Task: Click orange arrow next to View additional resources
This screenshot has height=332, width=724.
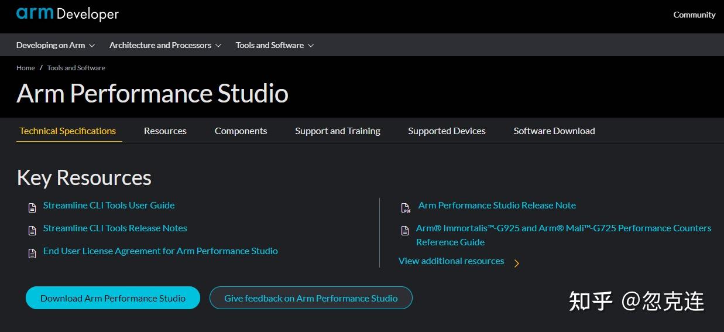Action: tap(517, 263)
